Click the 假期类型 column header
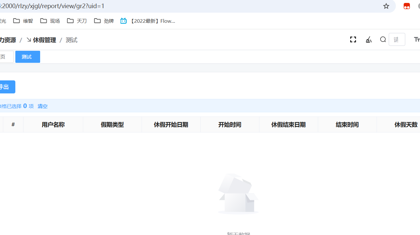The height and width of the screenshot is (235, 420). pyautogui.click(x=112, y=125)
